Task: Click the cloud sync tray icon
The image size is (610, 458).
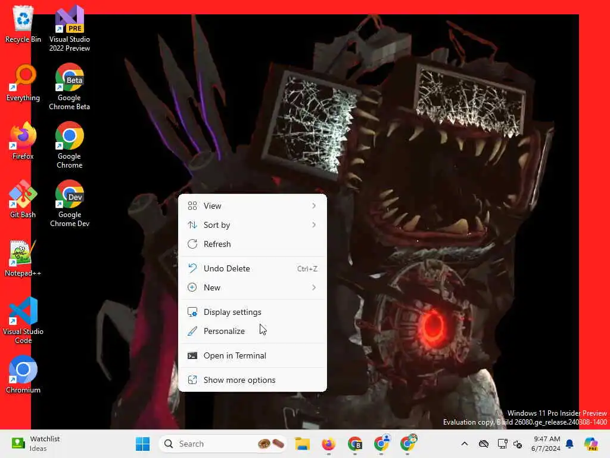Action: click(484, 444)
